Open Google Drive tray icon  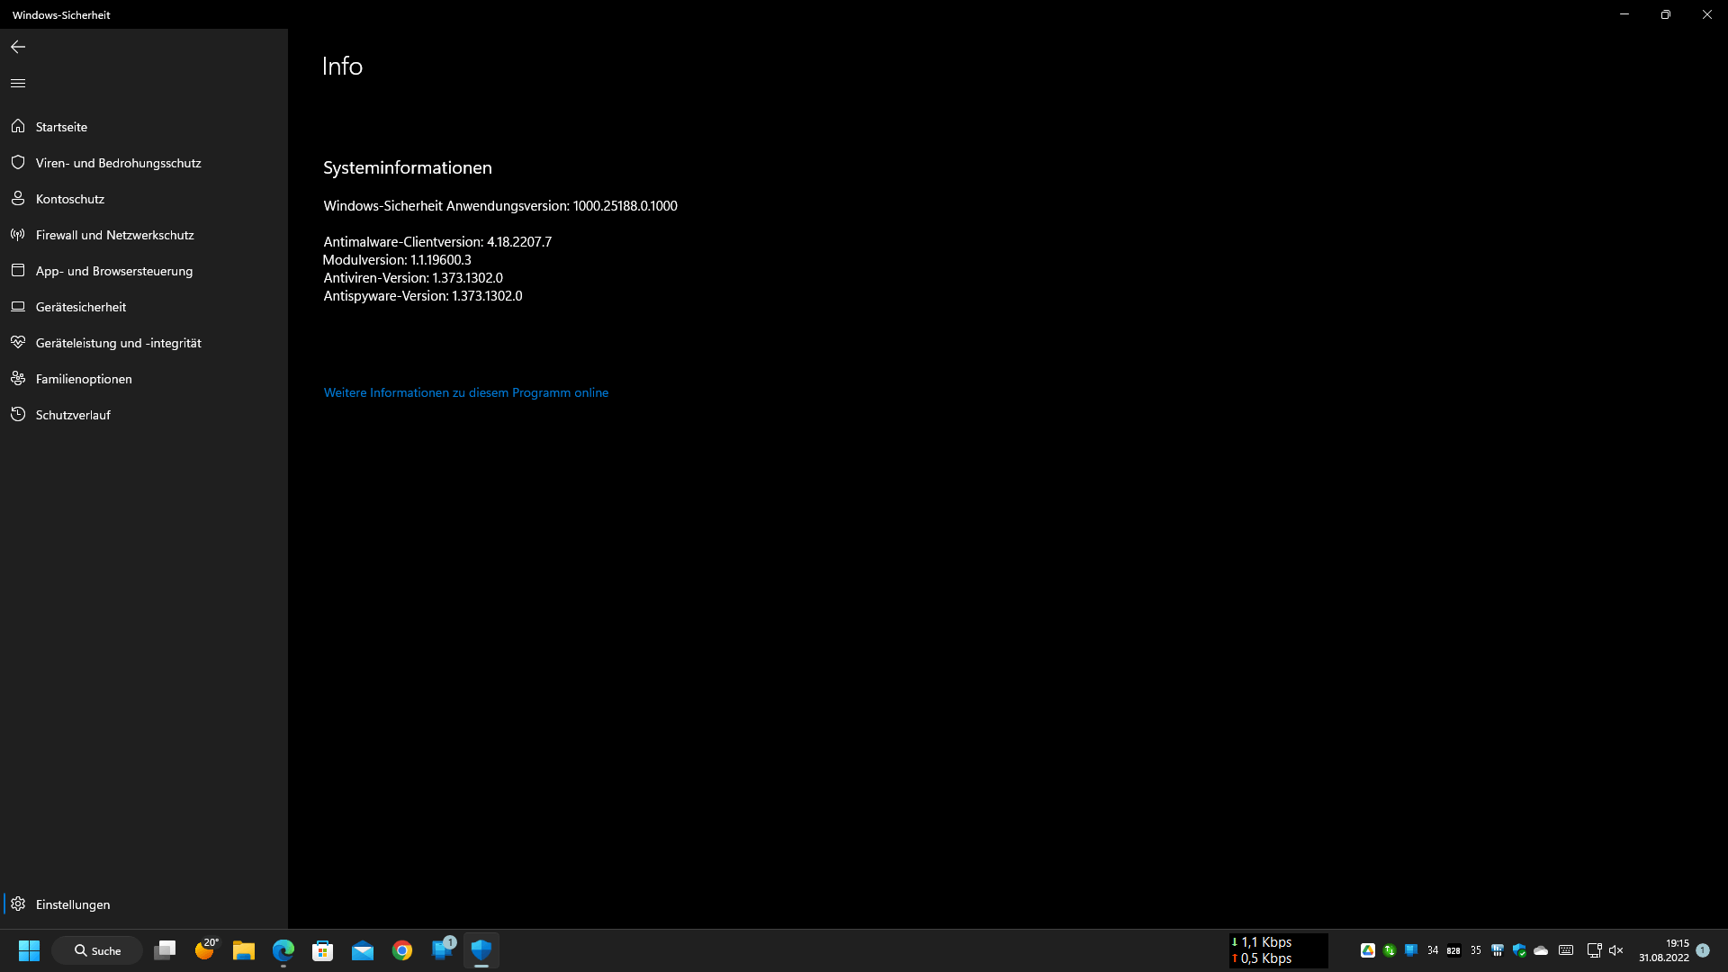1368,950
